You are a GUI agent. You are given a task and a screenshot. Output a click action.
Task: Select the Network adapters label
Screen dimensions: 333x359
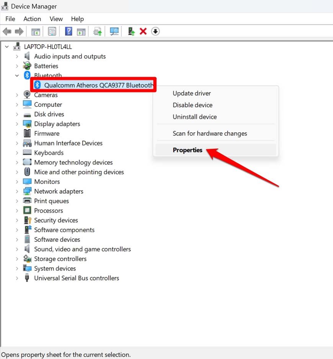click(59, 191)
